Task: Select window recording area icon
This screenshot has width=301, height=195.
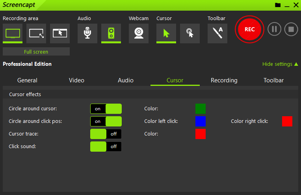Action: click(60, 33)
